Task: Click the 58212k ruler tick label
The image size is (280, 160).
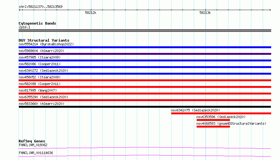Action: click(x=91, y=13)
